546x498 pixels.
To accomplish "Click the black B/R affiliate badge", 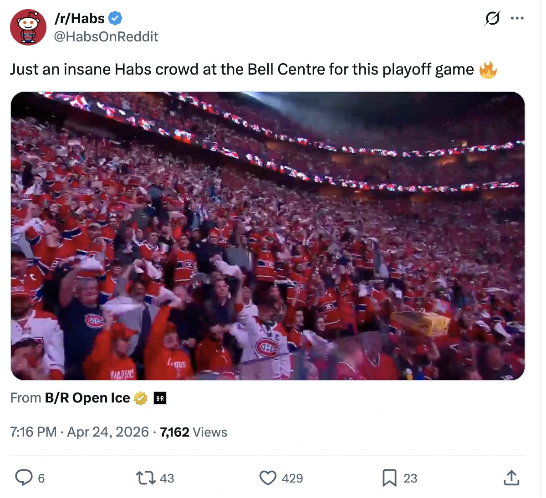I will [160, 398].
